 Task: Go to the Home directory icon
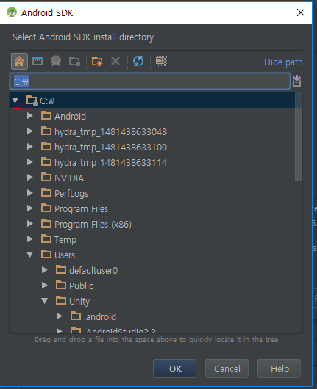[19, 61]
